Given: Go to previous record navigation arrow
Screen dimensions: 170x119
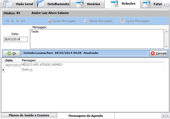Looking at the screenshot, I should click(12, 21).
